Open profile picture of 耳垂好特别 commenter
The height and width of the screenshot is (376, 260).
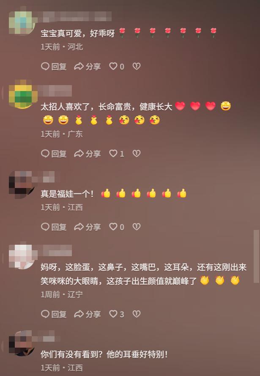[22, 344]
